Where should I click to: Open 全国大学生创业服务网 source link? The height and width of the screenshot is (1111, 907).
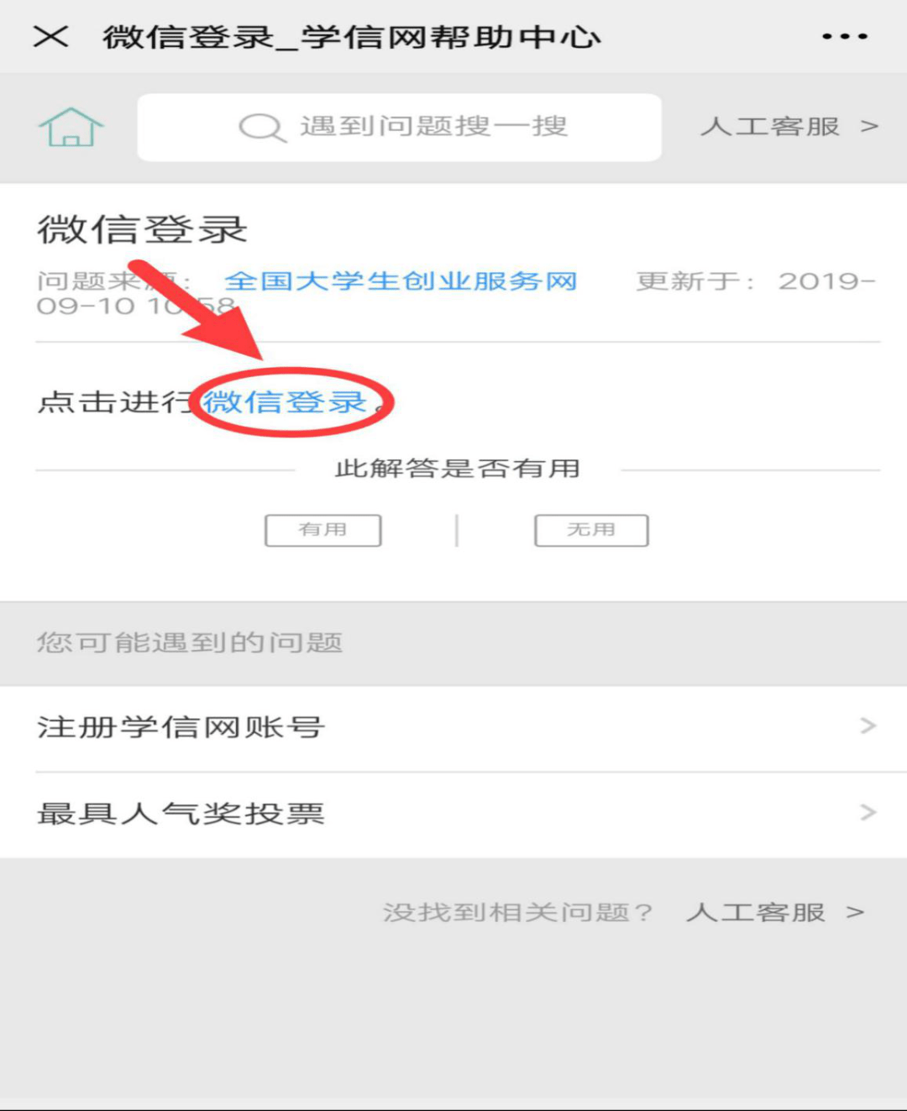pyautogui.click(x=401, y=280)
